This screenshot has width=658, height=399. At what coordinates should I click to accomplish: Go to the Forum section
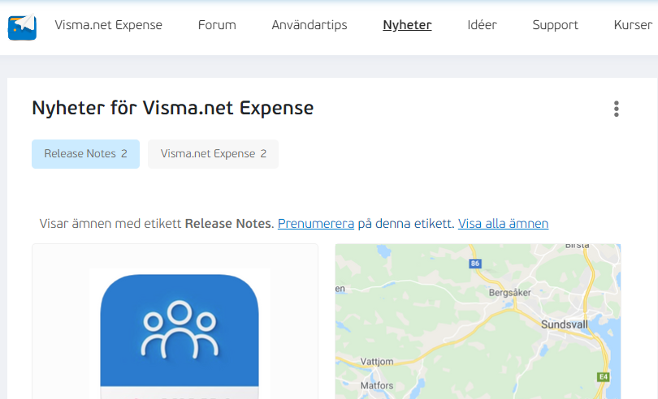217,25
